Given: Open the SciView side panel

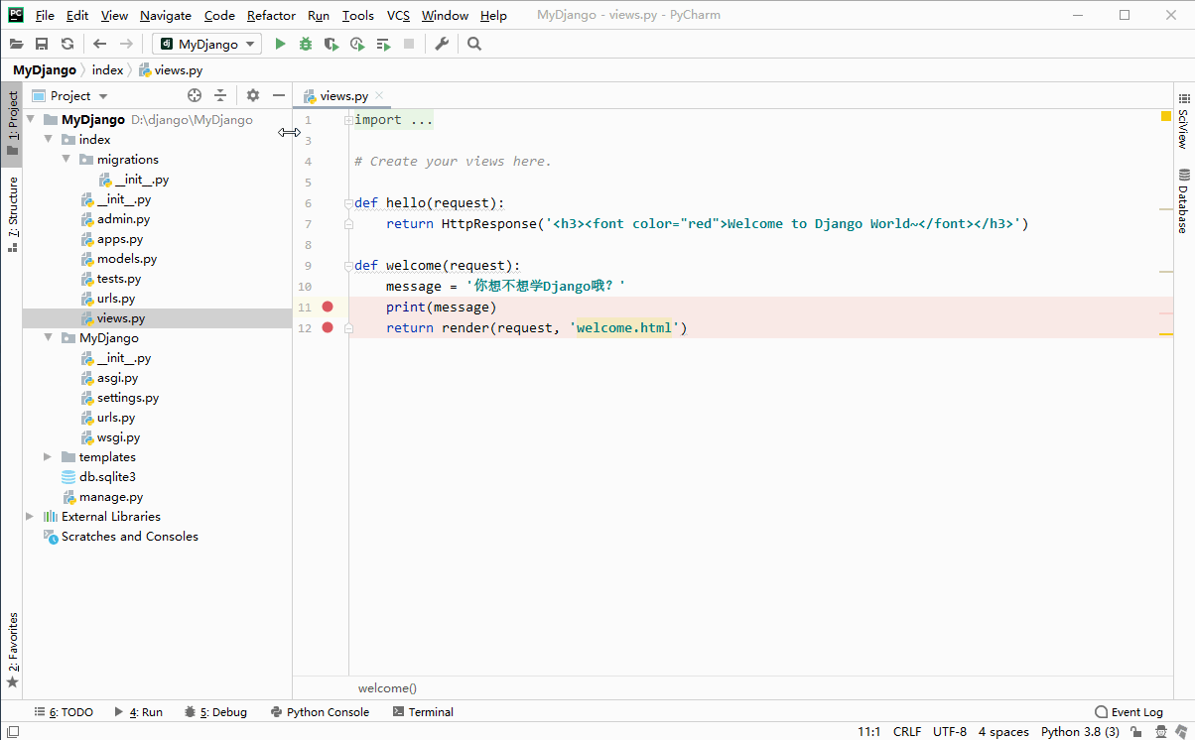Looking at the screenshot, I should pyautogui.click(x=1183, y=121).
